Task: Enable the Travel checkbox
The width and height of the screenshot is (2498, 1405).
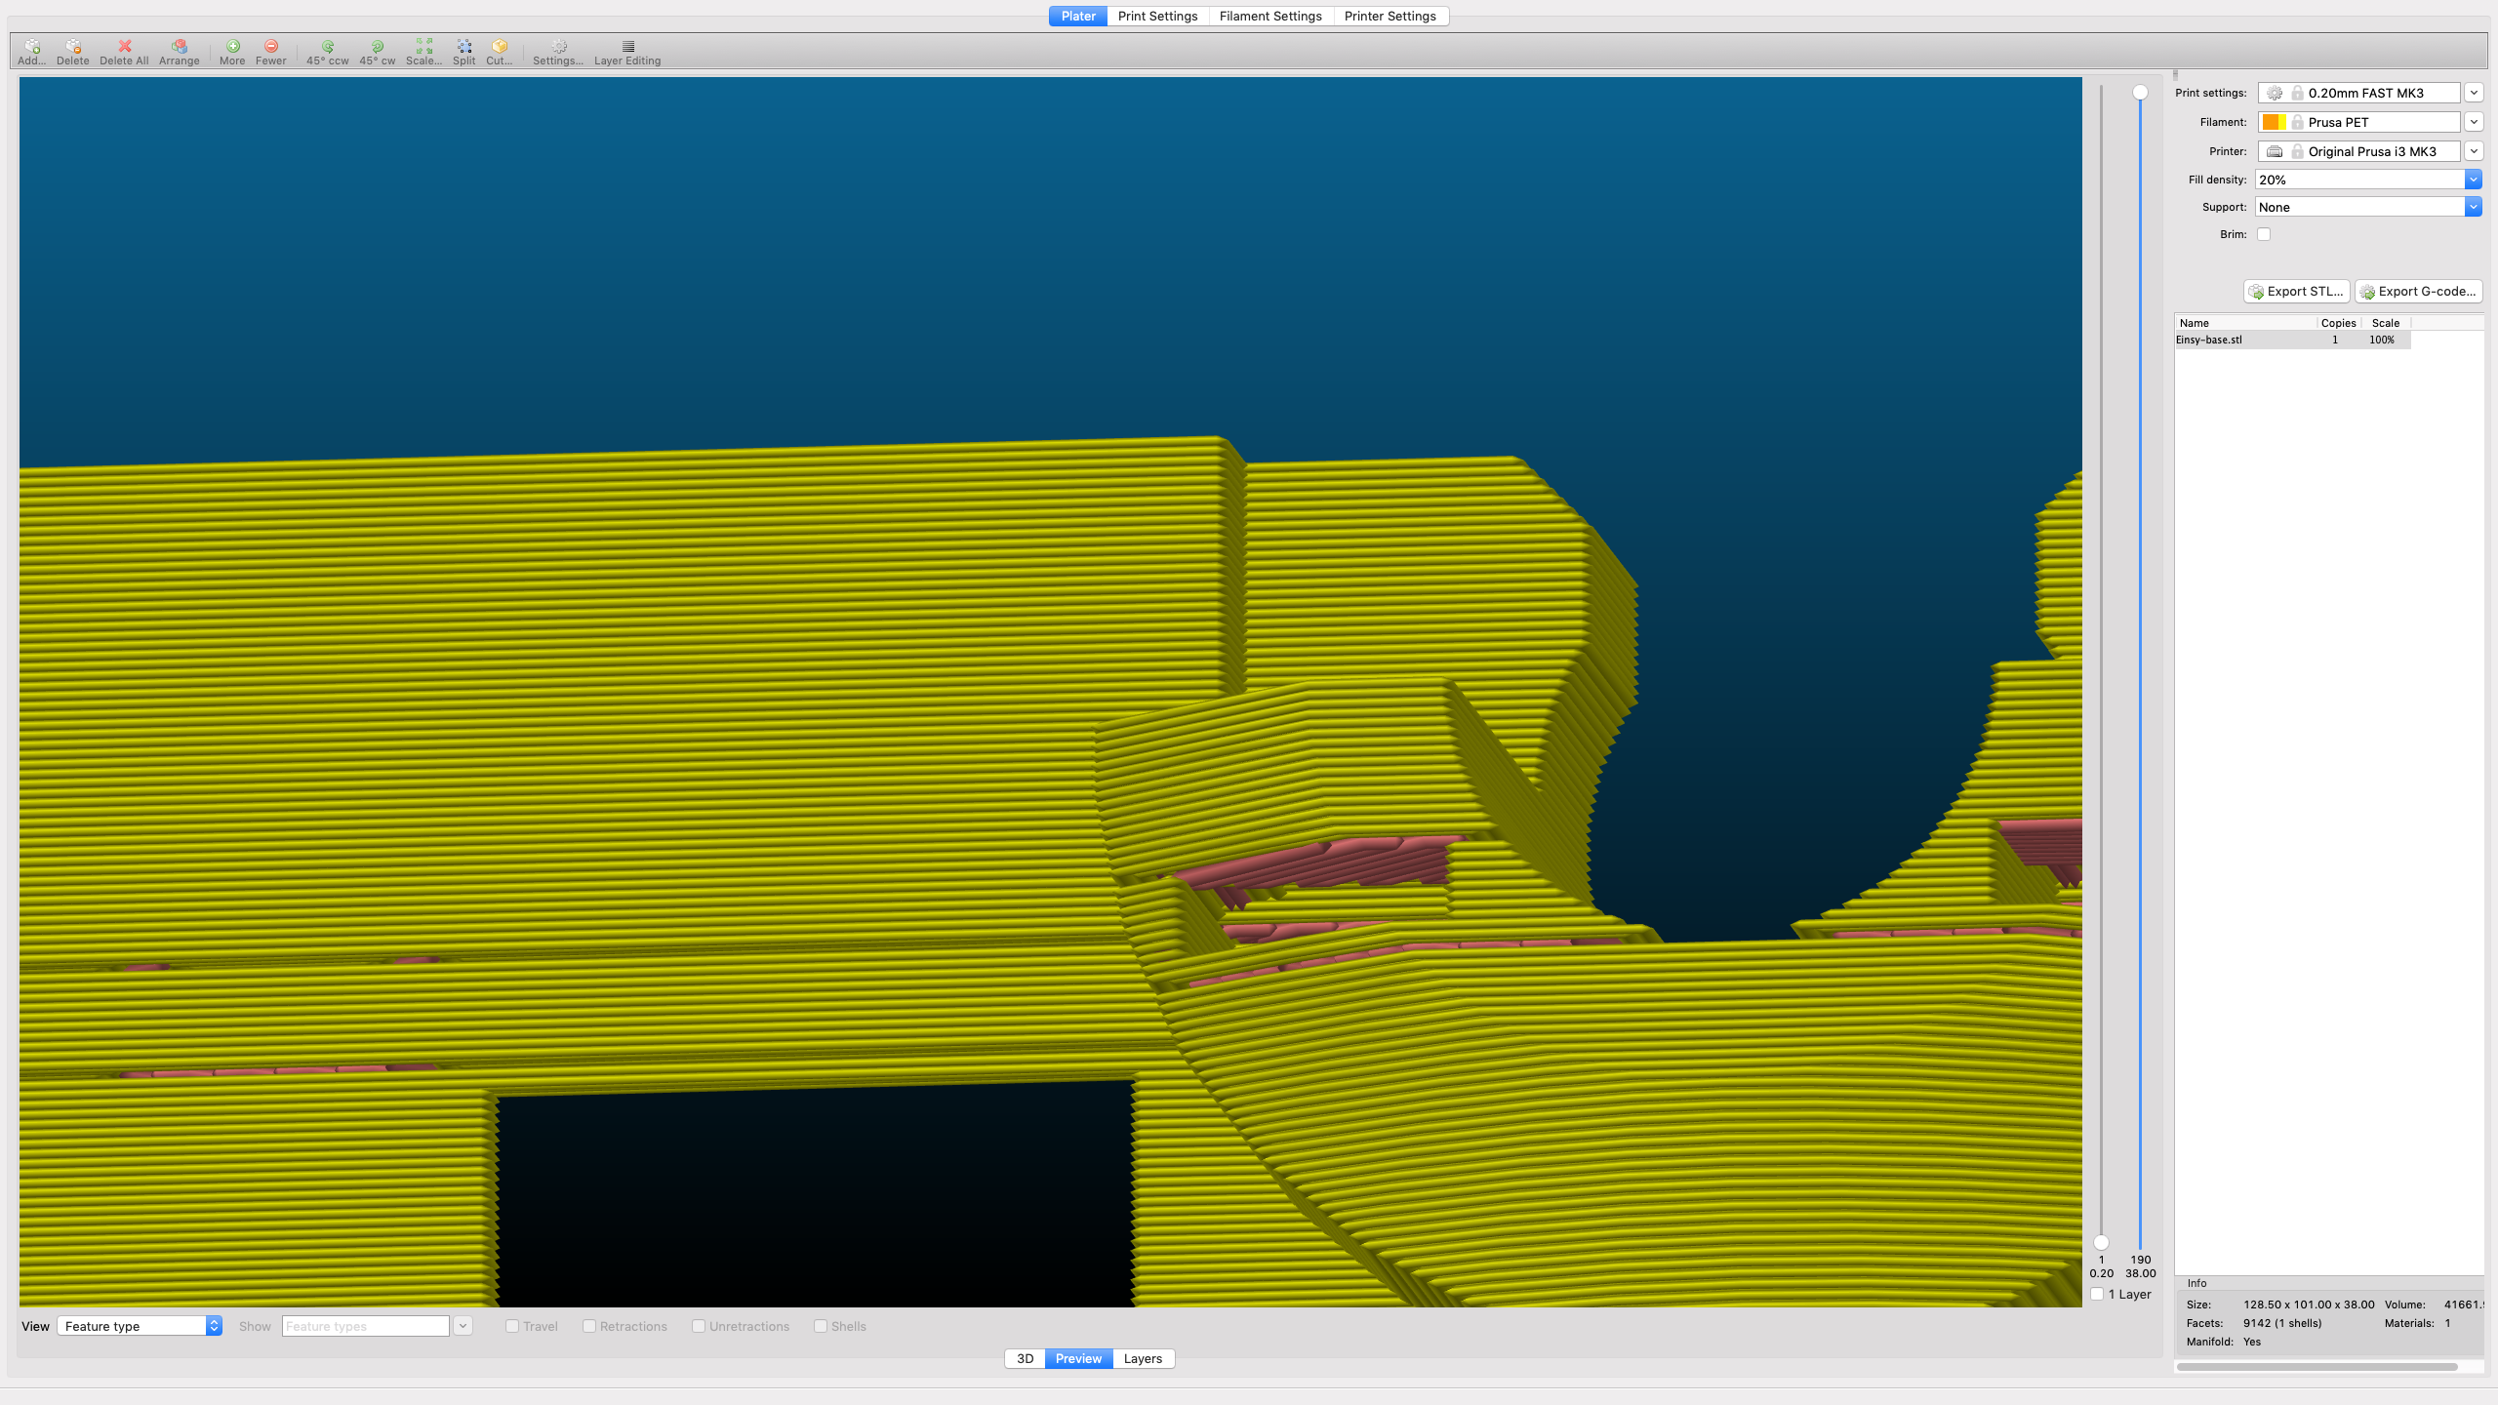Action: point(512,1326)
